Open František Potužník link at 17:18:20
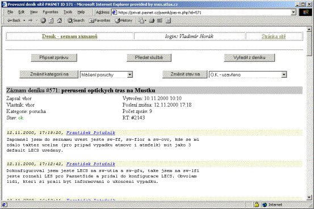 (x=90, y=133)
